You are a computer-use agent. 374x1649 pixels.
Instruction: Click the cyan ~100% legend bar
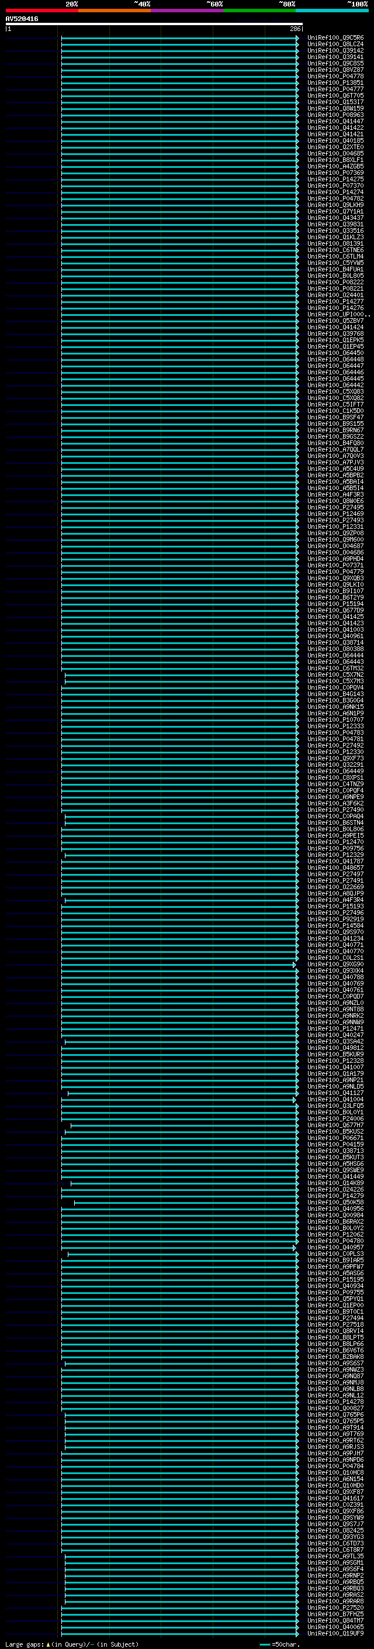coord(332,11)
